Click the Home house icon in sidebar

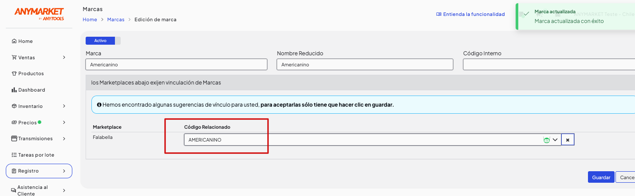click(x=14, y=41)
